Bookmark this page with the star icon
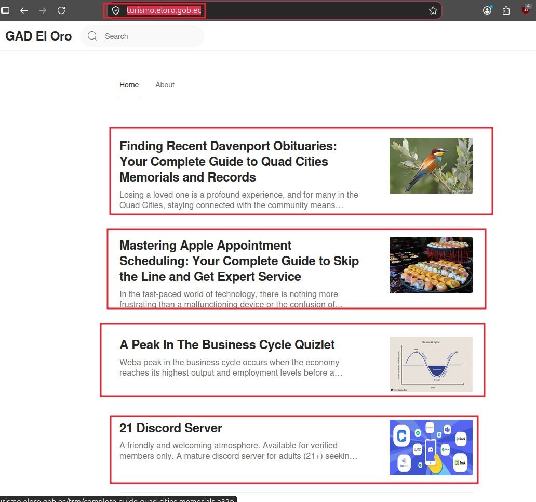Screen dimensions: 536x502 pos(433,10)
